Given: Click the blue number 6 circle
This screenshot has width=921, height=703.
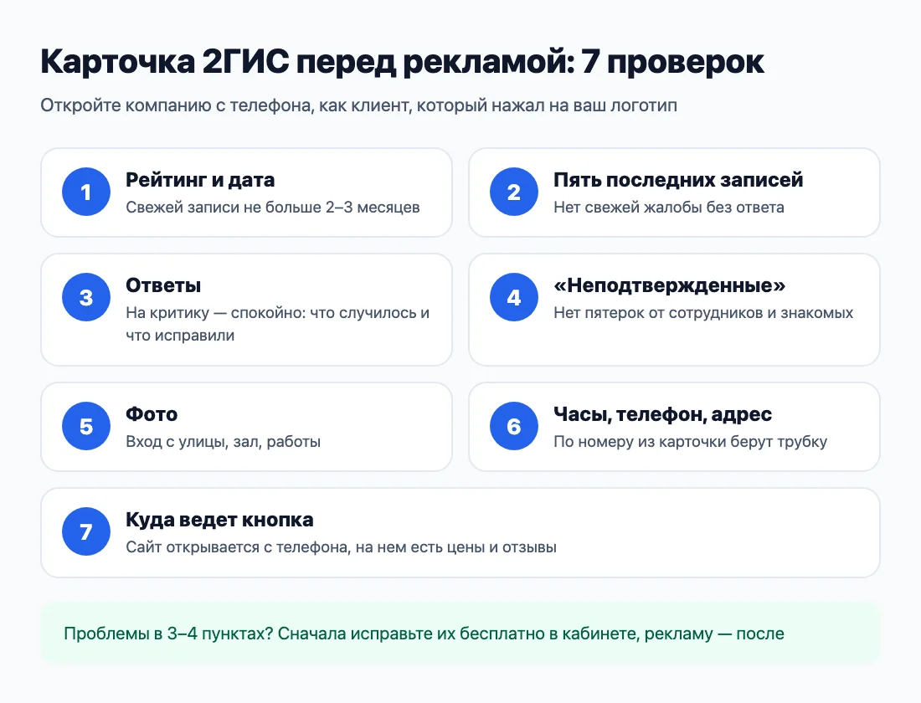Looking at the screenshot, I should click(x=514, y=426).
